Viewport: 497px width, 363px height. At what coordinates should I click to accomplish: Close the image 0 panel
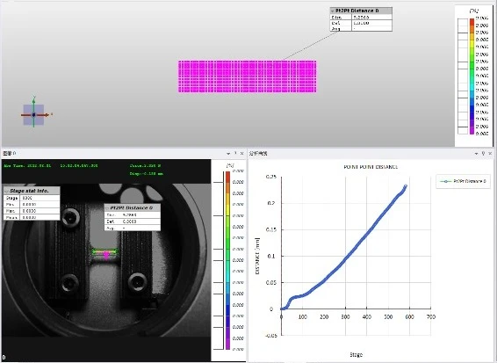click(x=241, y=154)
